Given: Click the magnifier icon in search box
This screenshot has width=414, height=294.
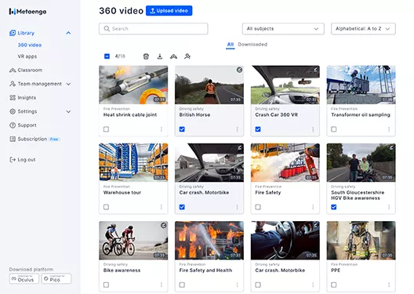Looking at the screenshot, I should point(107,28).
